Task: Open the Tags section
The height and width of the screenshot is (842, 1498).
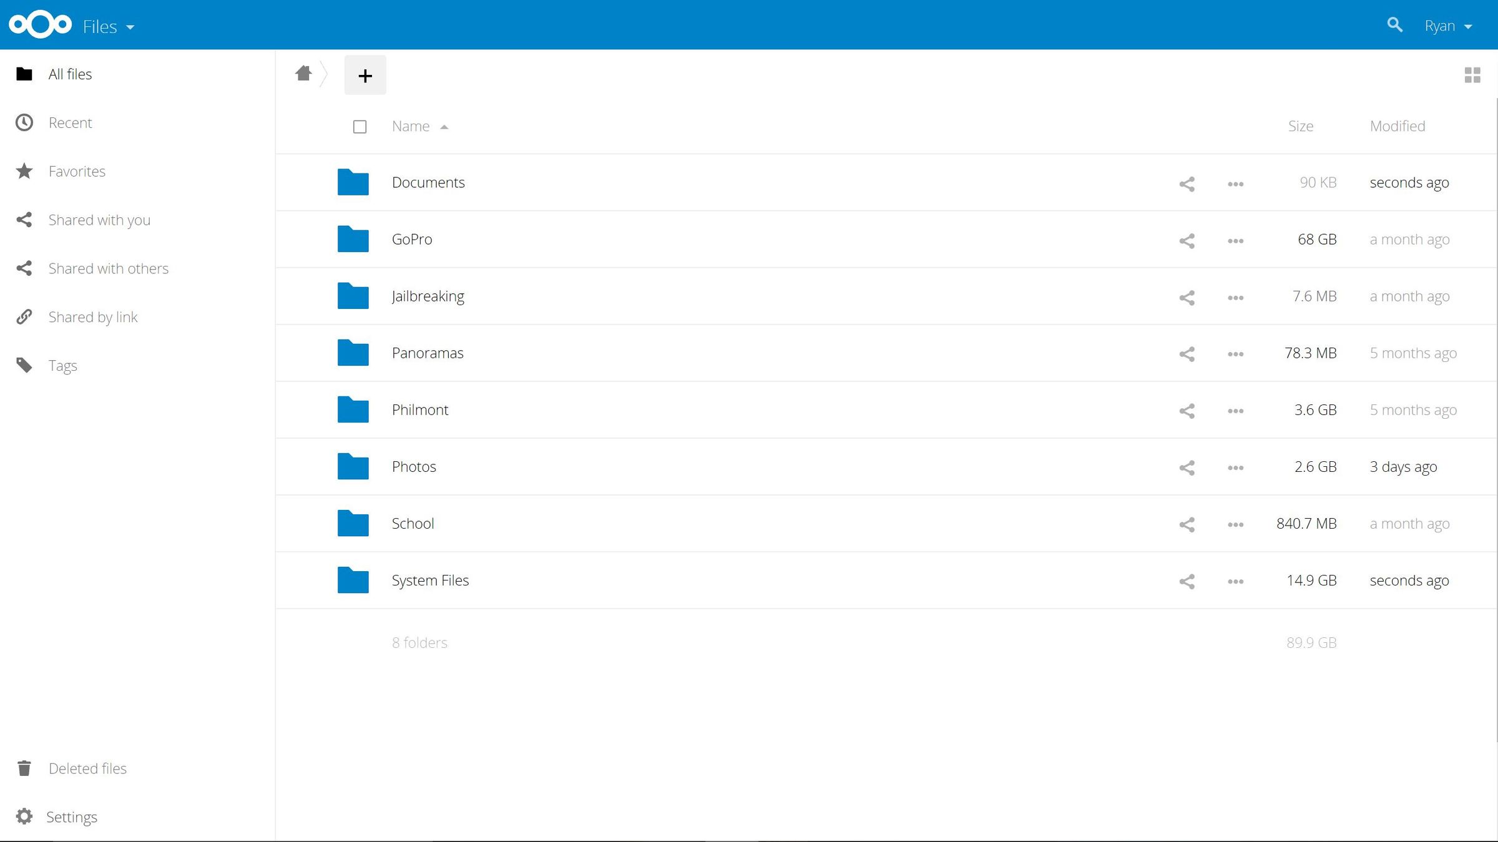Action: [x=62, y=365]
